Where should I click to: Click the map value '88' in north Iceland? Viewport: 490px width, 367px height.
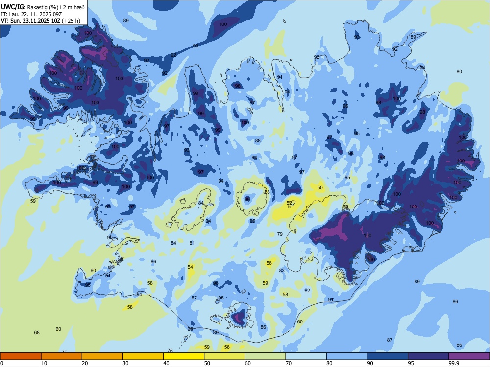(x=258, y=141)
